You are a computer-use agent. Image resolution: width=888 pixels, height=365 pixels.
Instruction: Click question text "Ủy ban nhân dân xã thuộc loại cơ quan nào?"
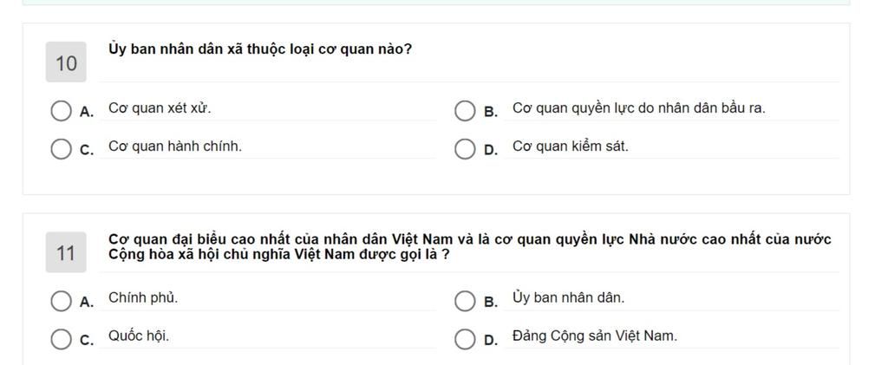[x=260, y=49]
